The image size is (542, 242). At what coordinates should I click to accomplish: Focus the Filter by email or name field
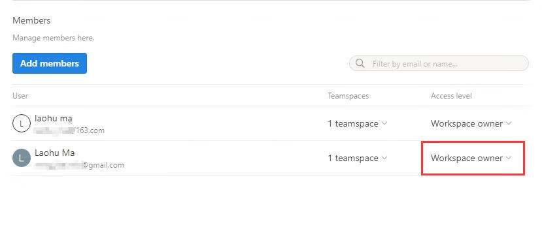[x=439, y=63]
